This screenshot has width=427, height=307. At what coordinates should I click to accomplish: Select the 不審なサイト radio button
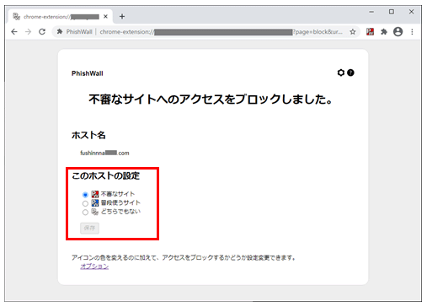pos(85,195)
